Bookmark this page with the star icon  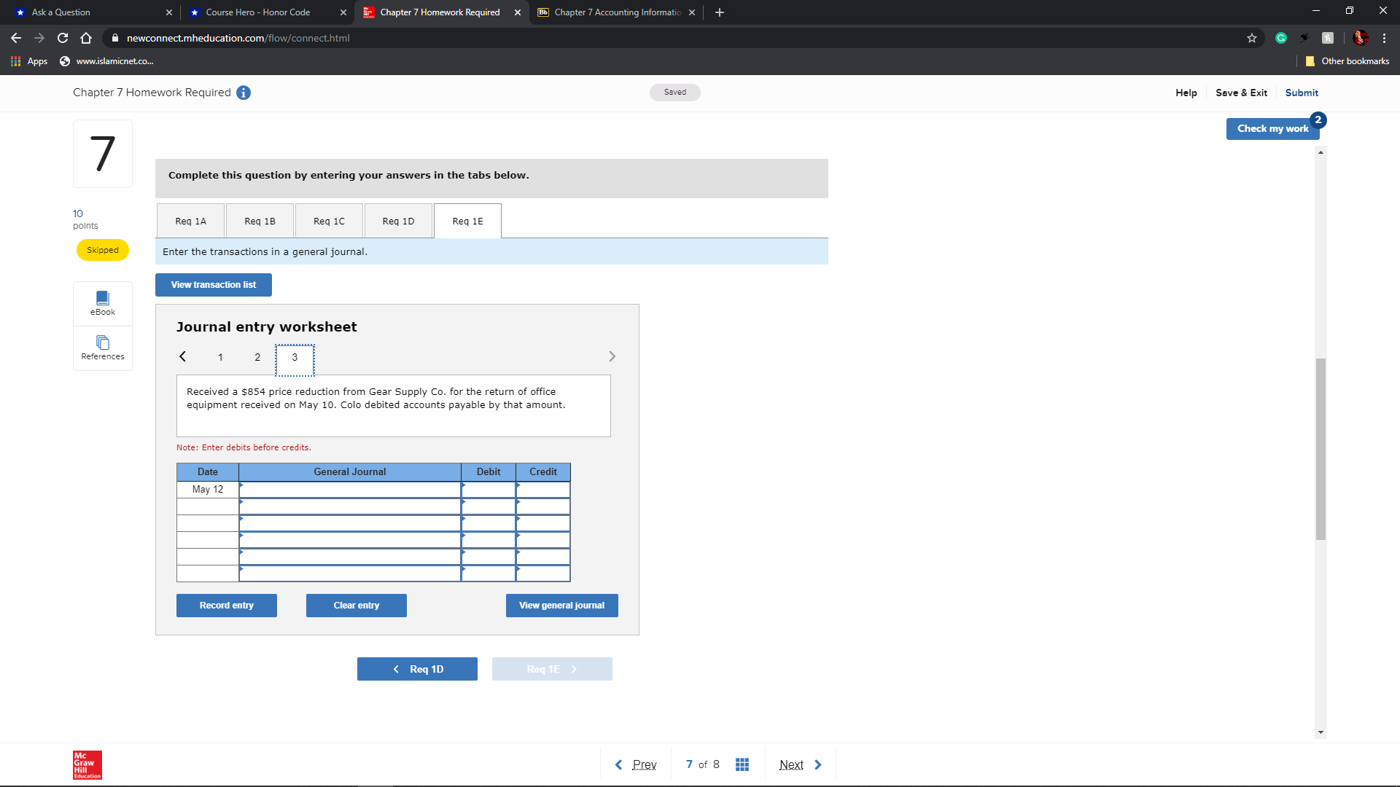coord(1251,38)
